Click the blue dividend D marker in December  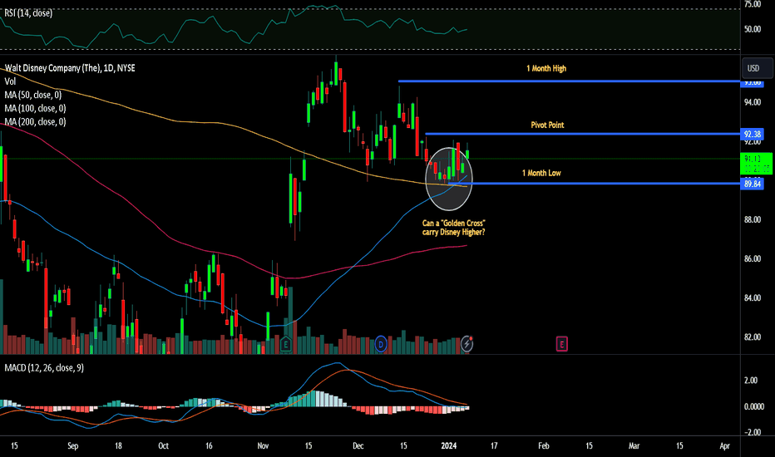381,344
